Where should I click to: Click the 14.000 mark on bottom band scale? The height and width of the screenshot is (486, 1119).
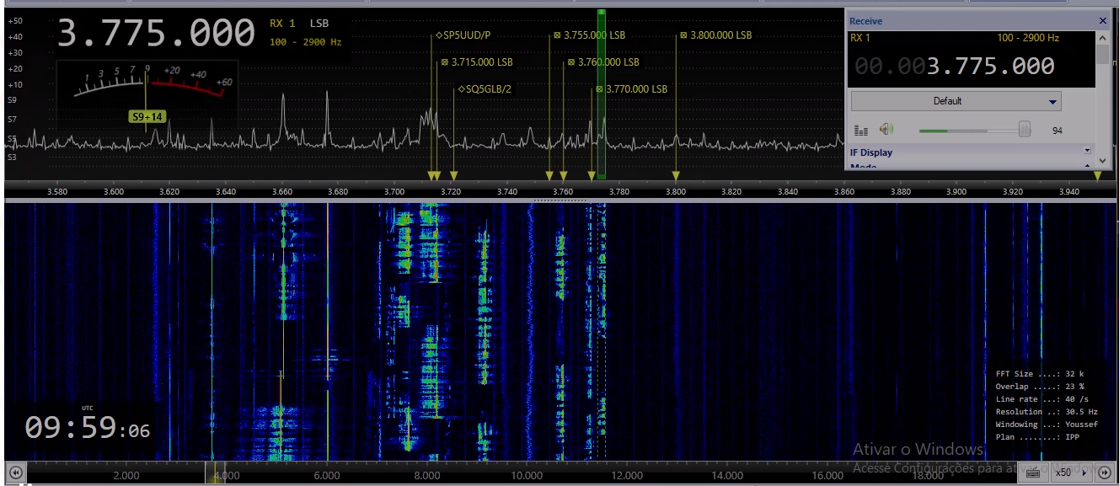(x=728, y=476)
